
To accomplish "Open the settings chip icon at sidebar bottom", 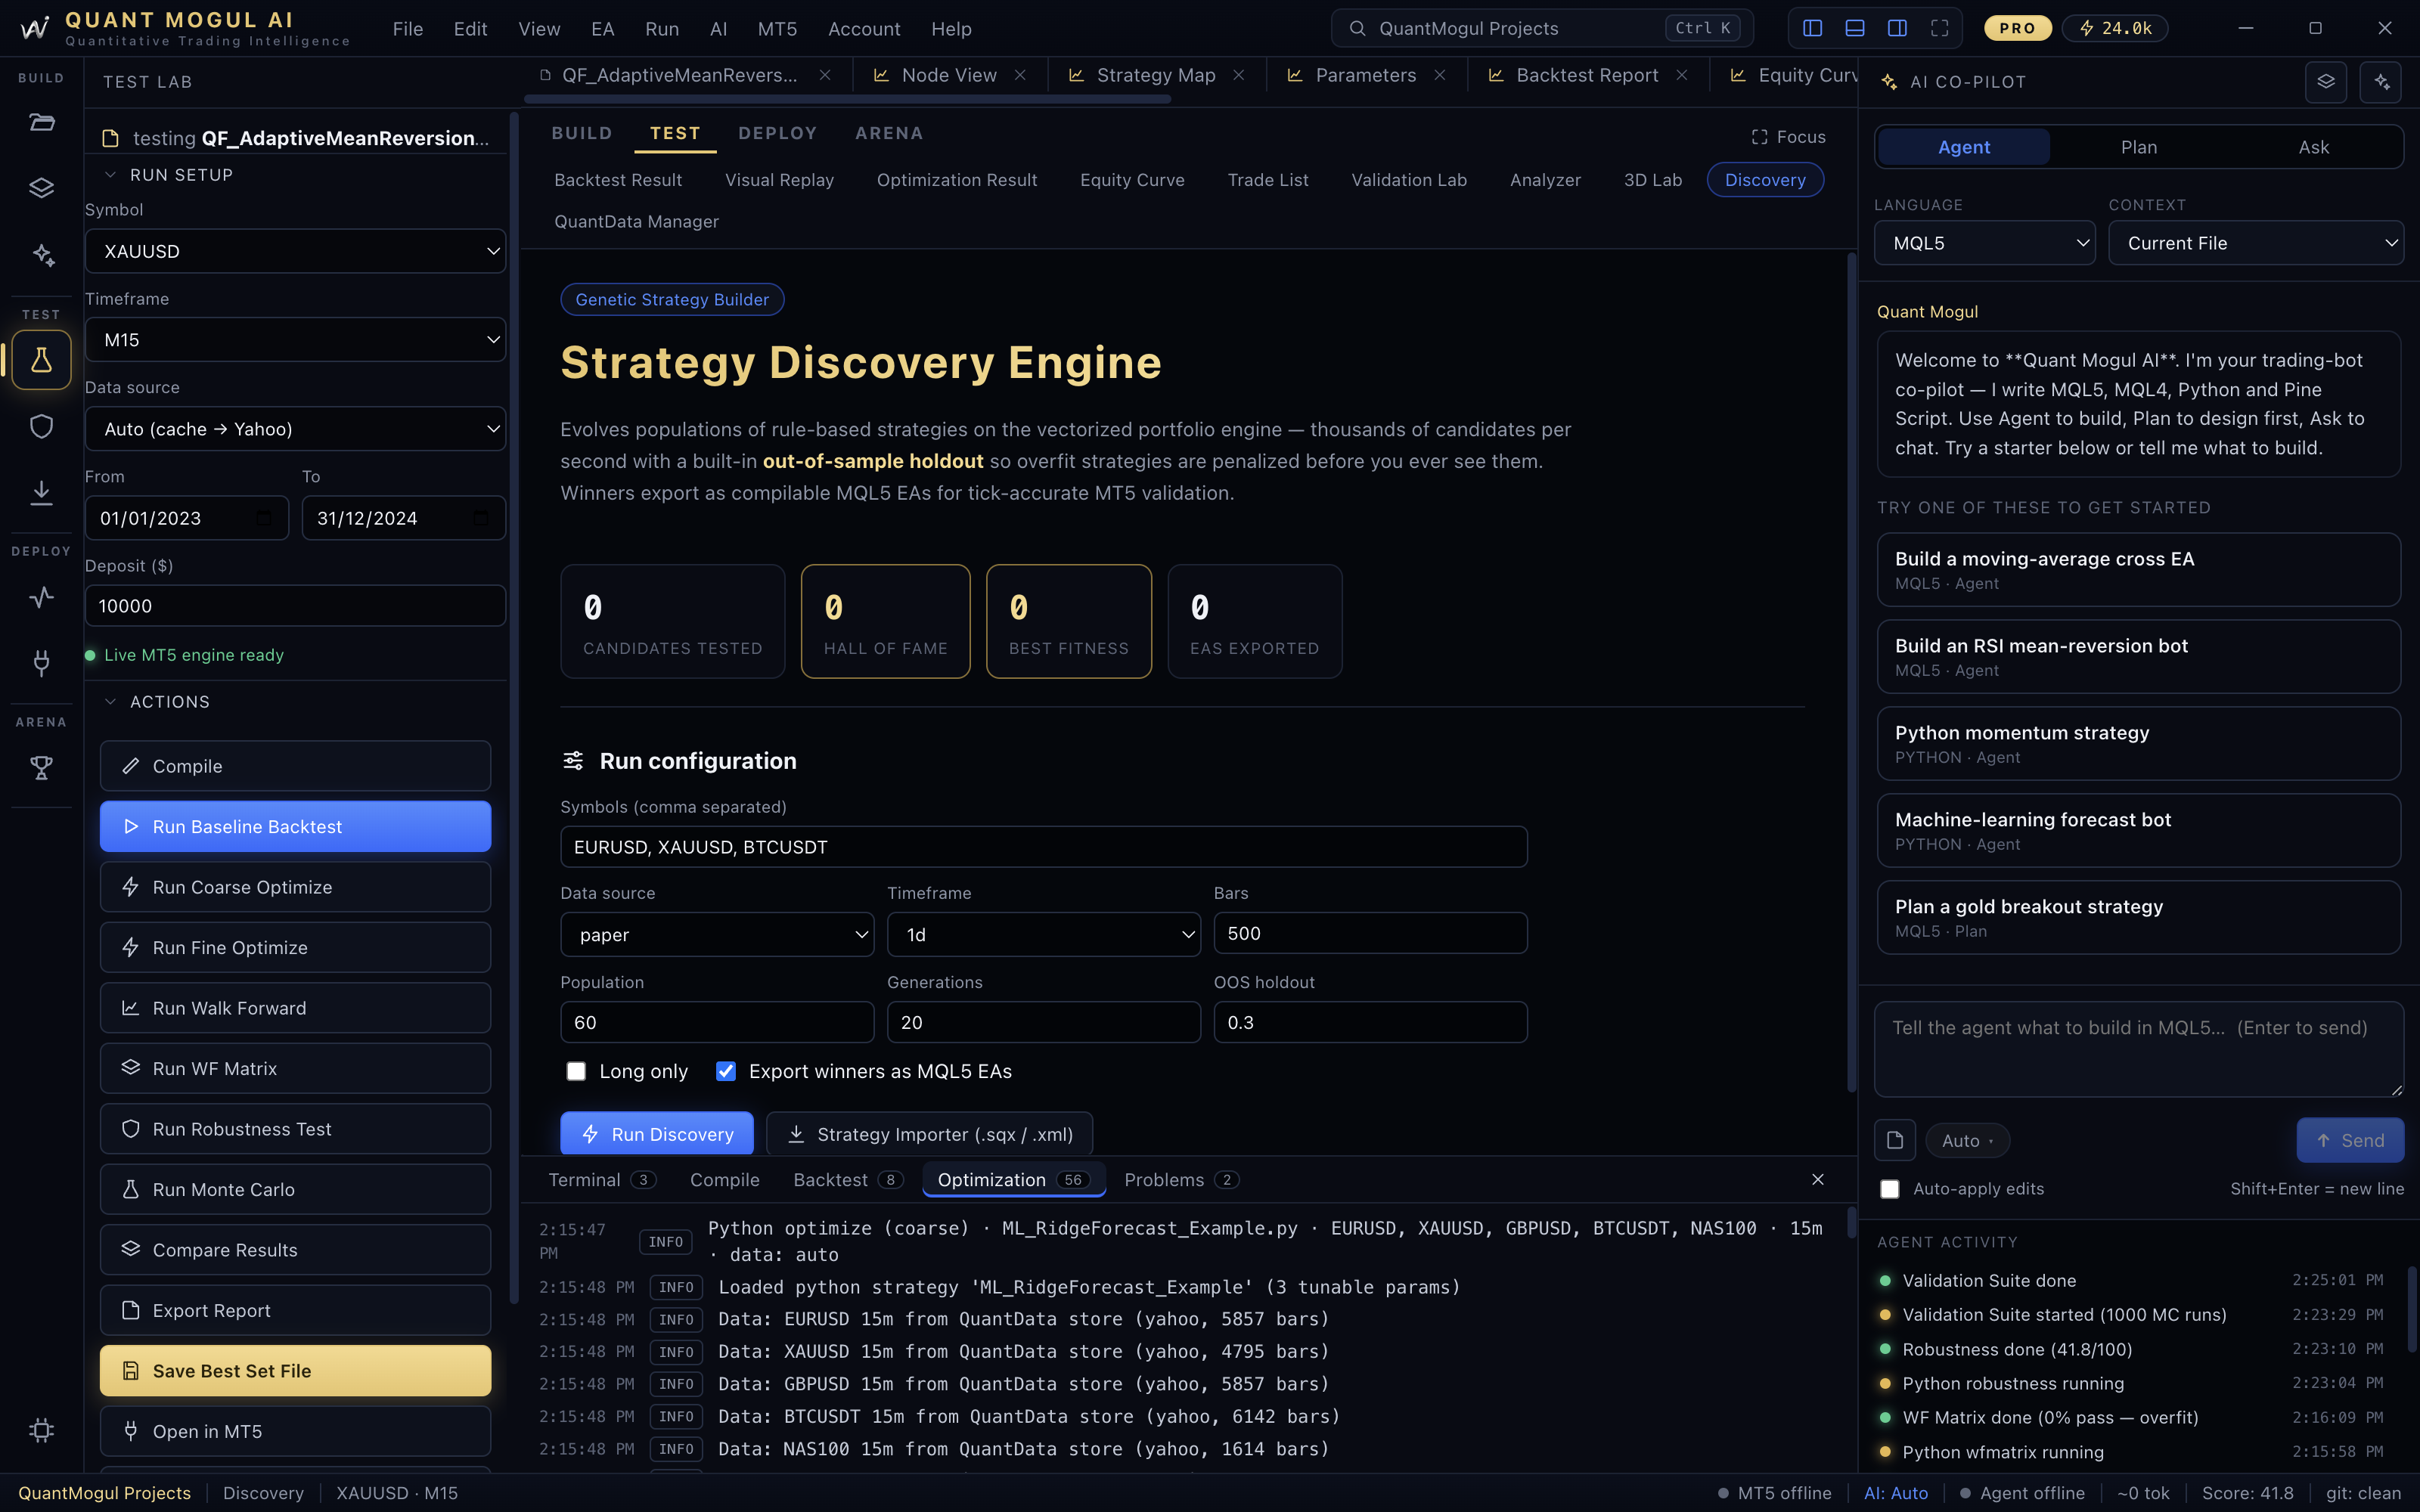I will tap(41, 1430).
